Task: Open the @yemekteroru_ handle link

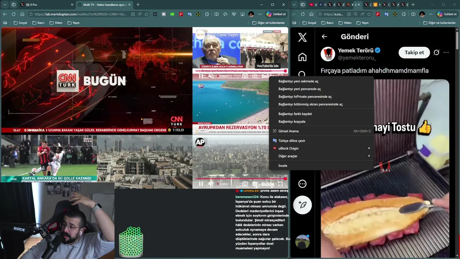Action: [357, 58]
